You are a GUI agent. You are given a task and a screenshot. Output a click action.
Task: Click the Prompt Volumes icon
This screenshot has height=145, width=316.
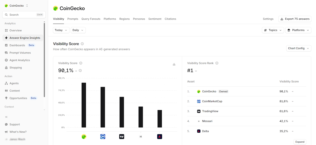pos(6,53)
